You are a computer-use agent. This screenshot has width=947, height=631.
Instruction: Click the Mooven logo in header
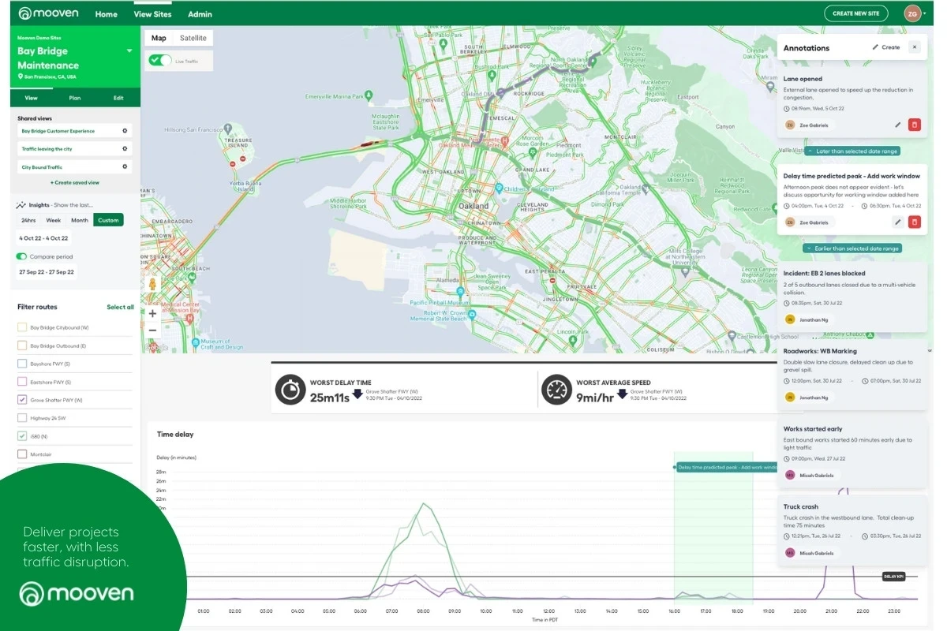tap(47, 13)
